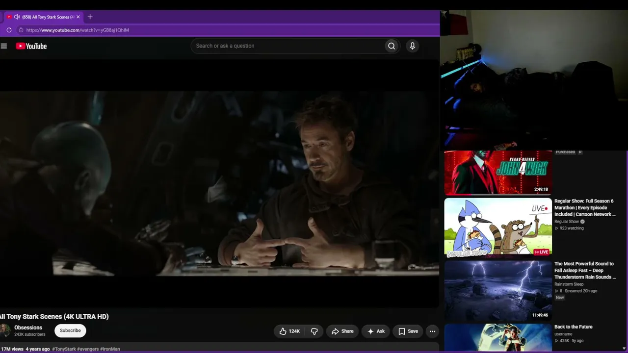Ask about this video
This screenshot has height=353, width=628.
point(376,331)
